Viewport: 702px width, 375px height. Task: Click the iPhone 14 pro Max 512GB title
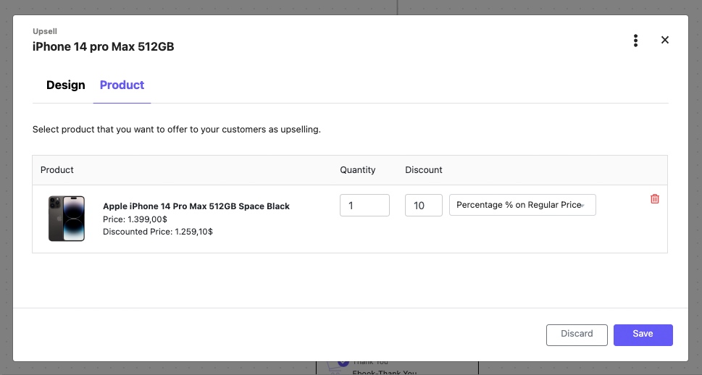point(103,46)
